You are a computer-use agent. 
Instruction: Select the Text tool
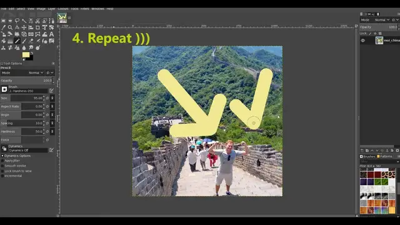pos(51,34)
